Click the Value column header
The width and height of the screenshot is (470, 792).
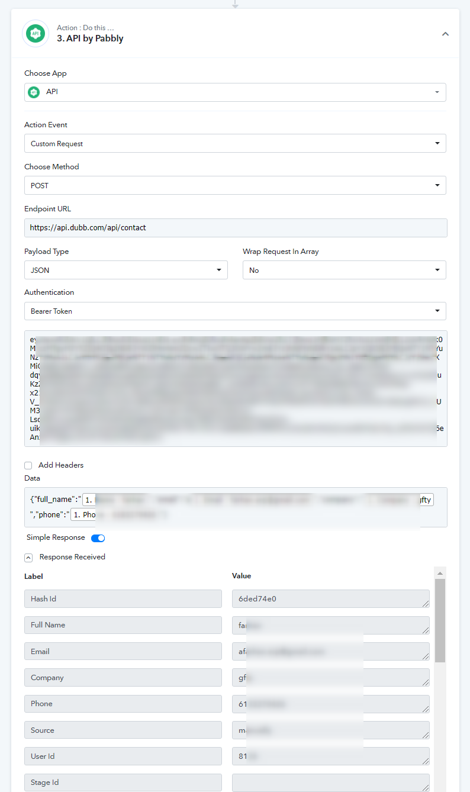coord(242,576)
